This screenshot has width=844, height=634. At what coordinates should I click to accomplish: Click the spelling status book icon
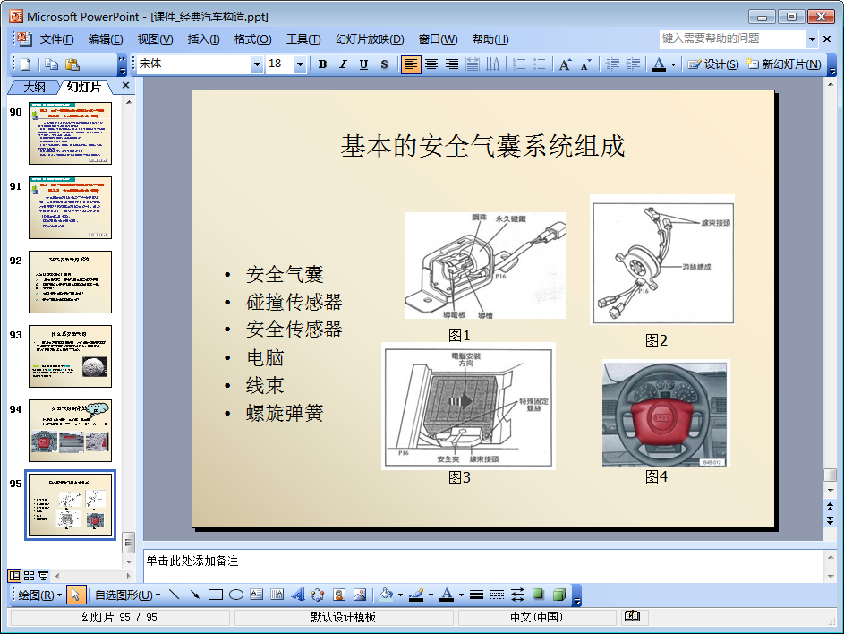pyautogui.click(x=632, y=616)
